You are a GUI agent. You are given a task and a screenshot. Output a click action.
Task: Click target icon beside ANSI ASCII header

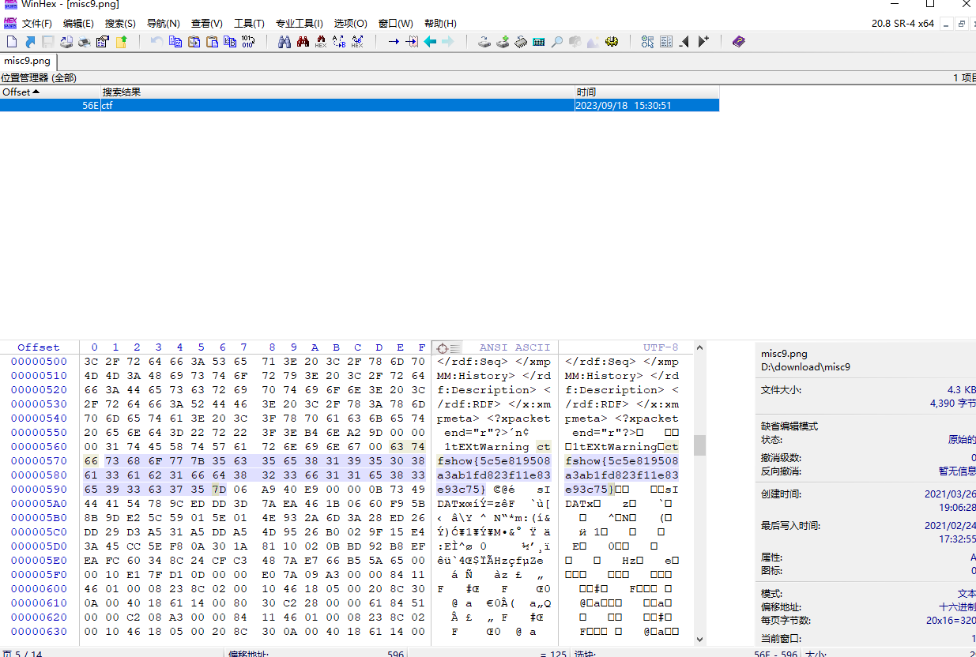[x=443, y=347]
